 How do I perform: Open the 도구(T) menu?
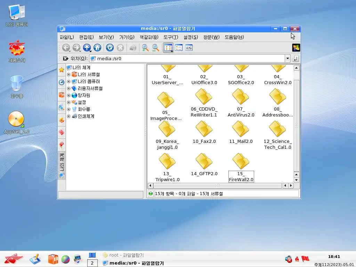click(x=171, y=37)
